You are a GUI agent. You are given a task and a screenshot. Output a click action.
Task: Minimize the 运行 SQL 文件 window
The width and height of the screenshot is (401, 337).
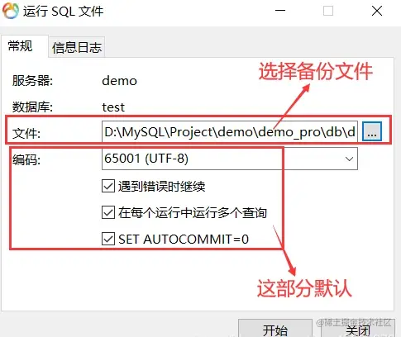pos(280,11)
